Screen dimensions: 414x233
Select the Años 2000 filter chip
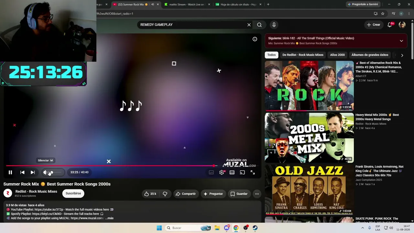(x=337, y=55)
